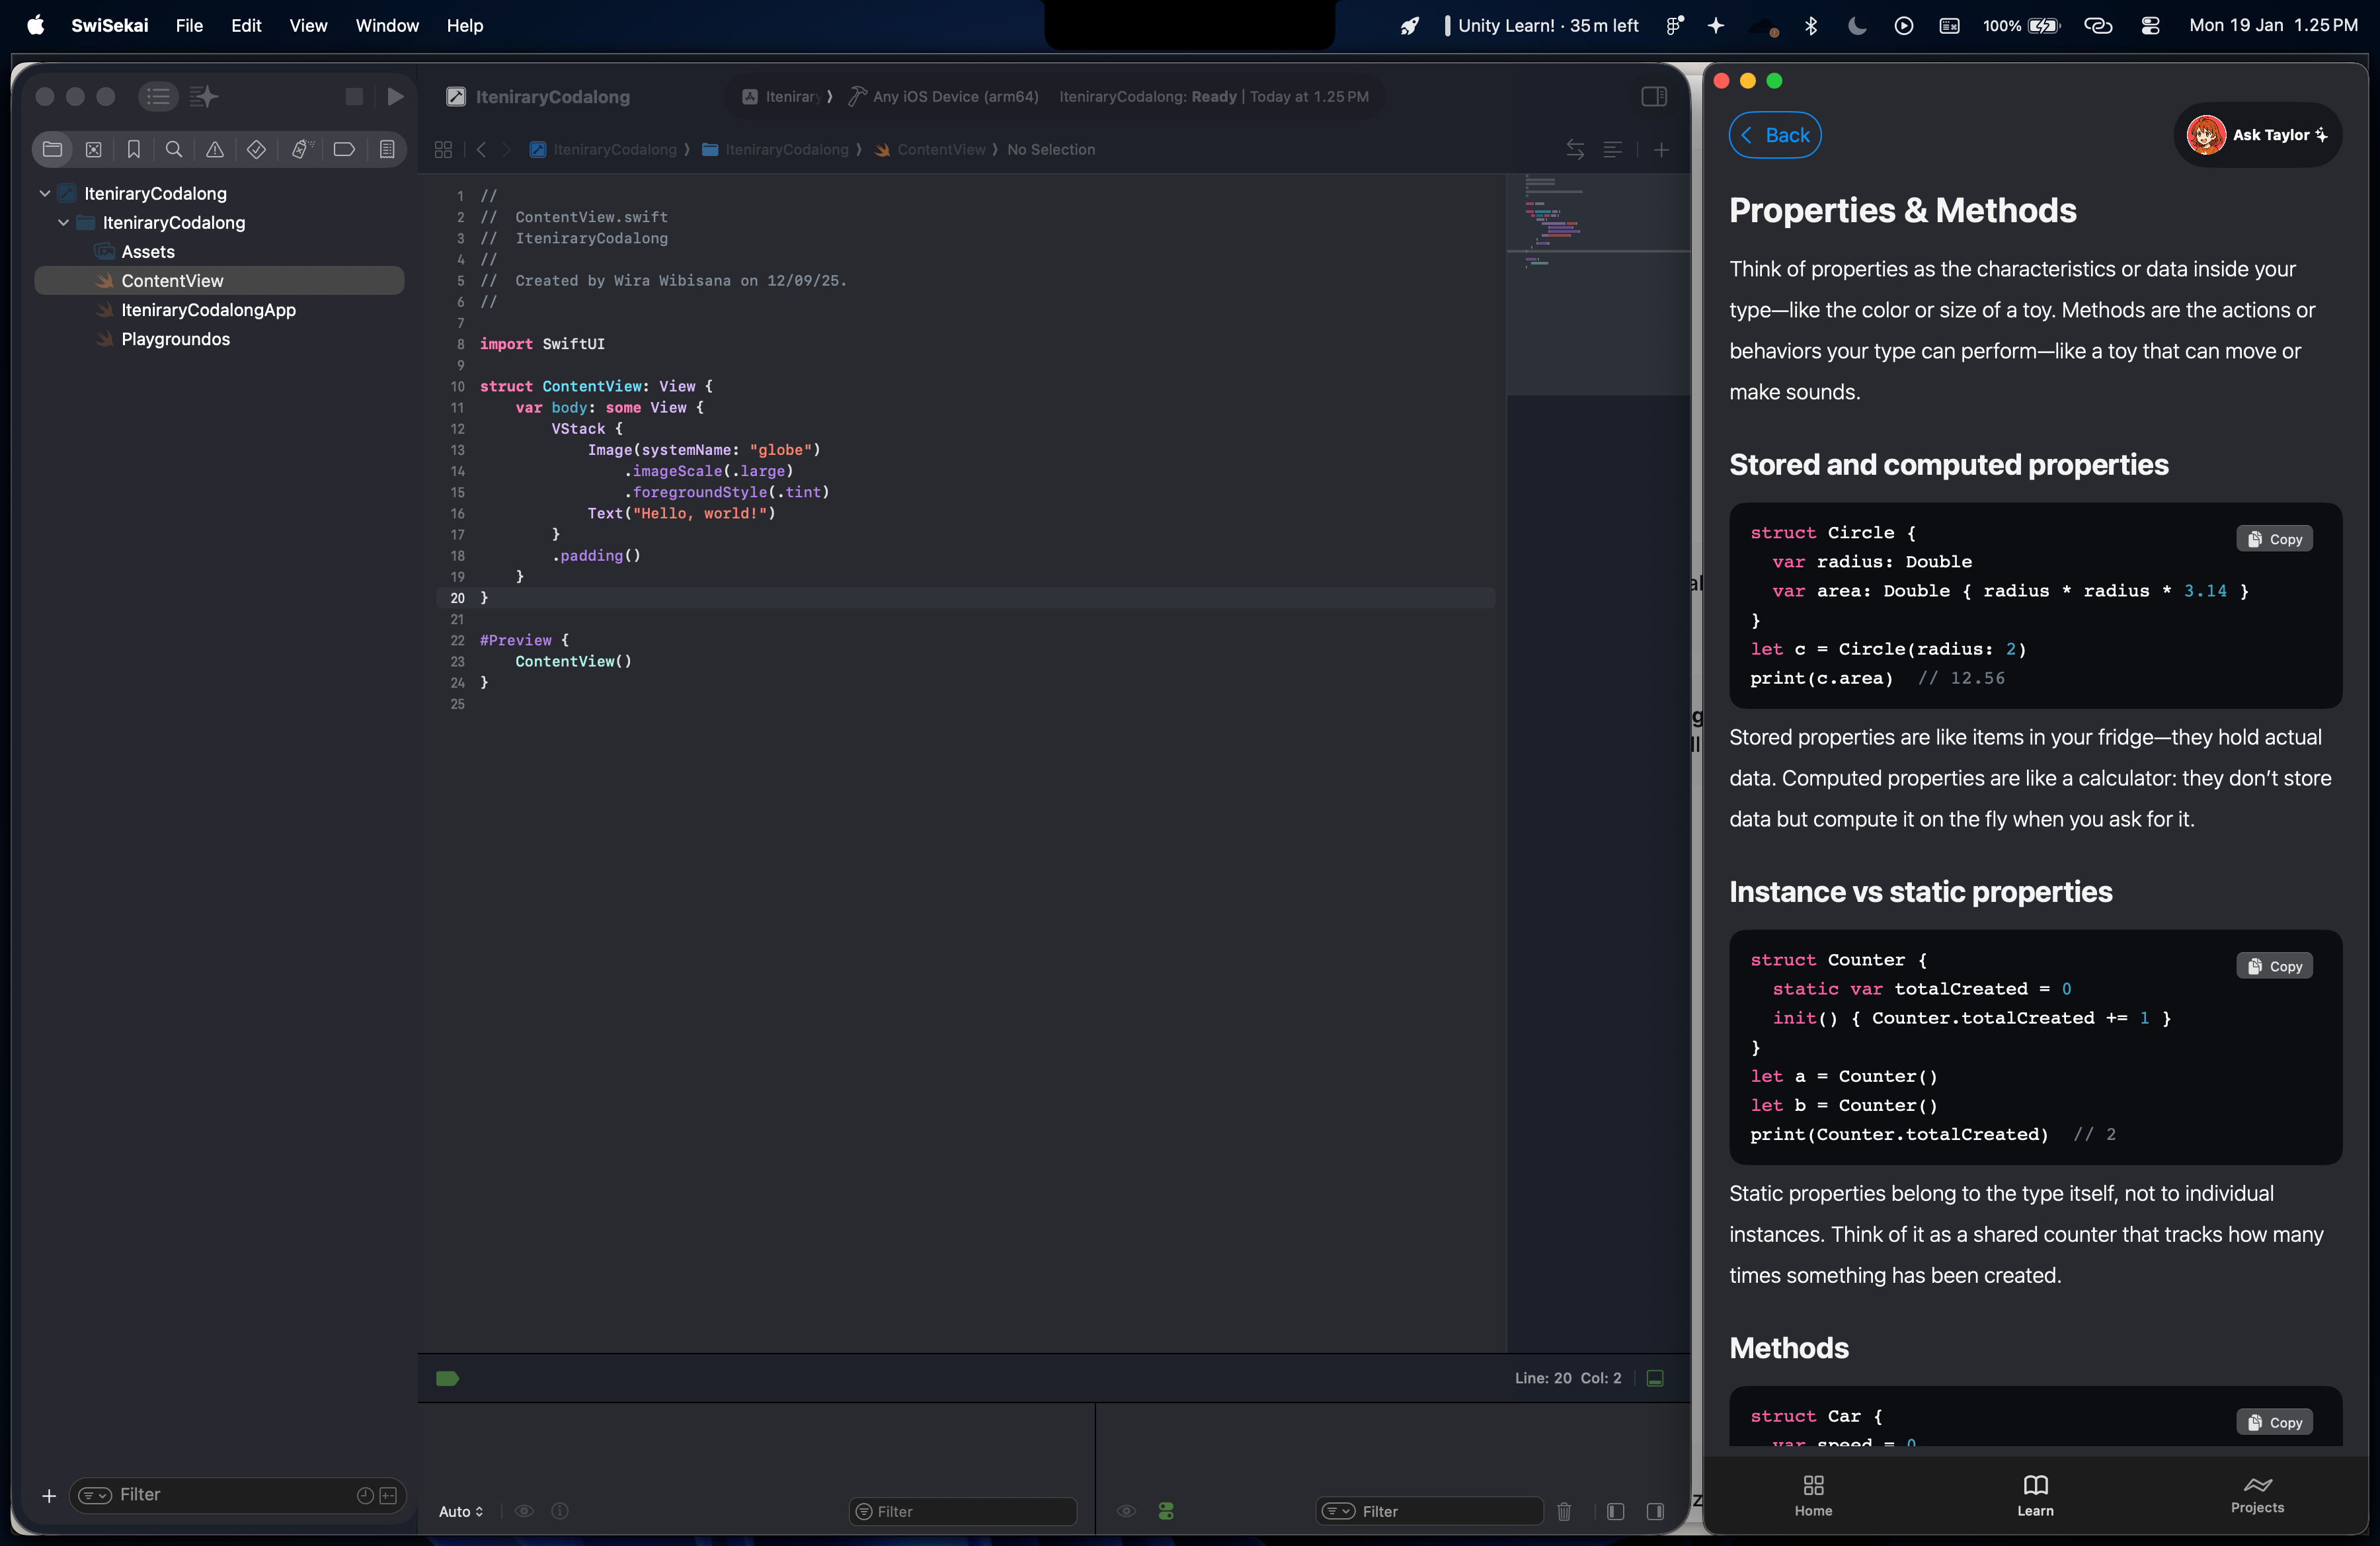Open the console filter options chevron
This screenshot has height=1546, width=2380.
[1338, 1512]
